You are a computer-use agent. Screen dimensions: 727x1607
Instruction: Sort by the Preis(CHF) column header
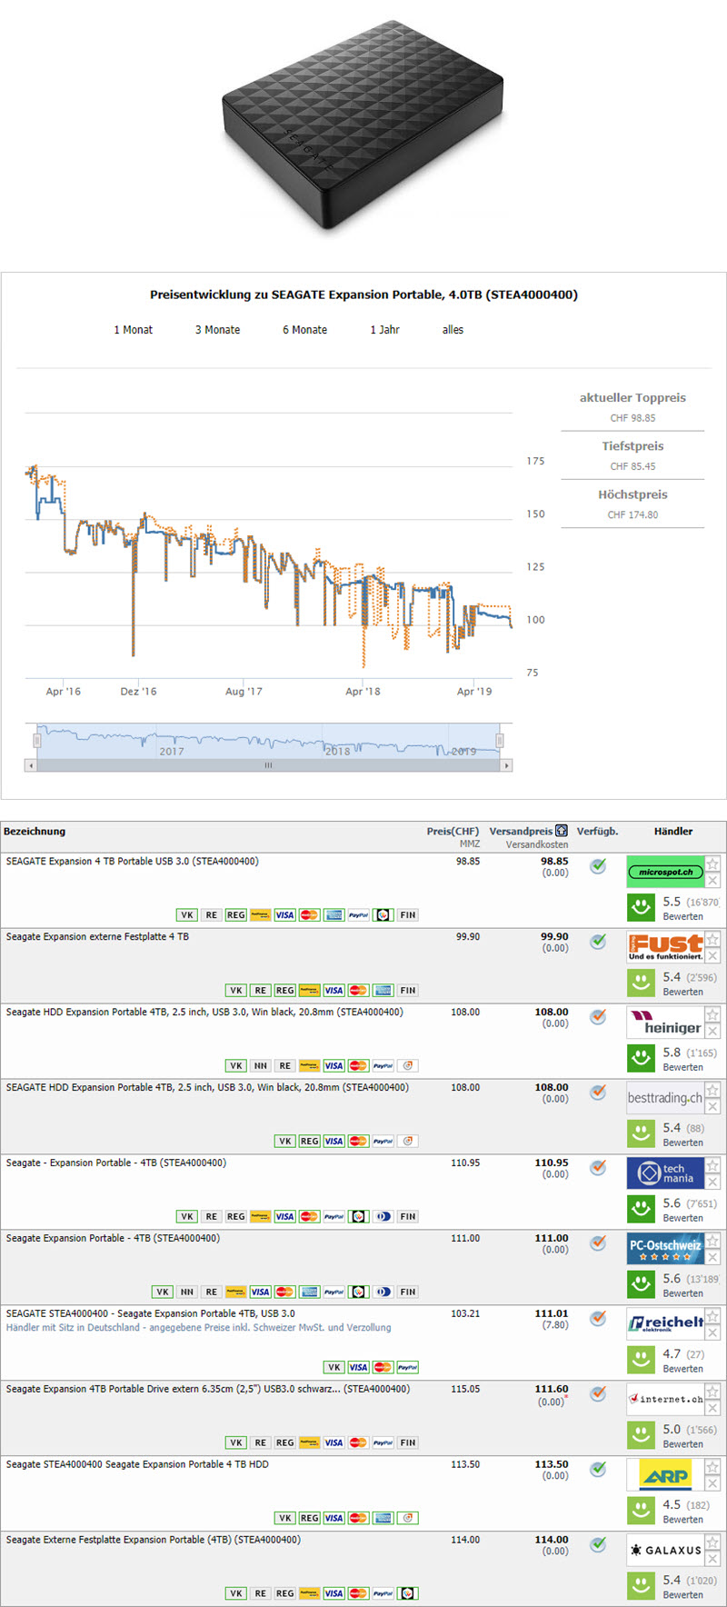click(453, 831)
